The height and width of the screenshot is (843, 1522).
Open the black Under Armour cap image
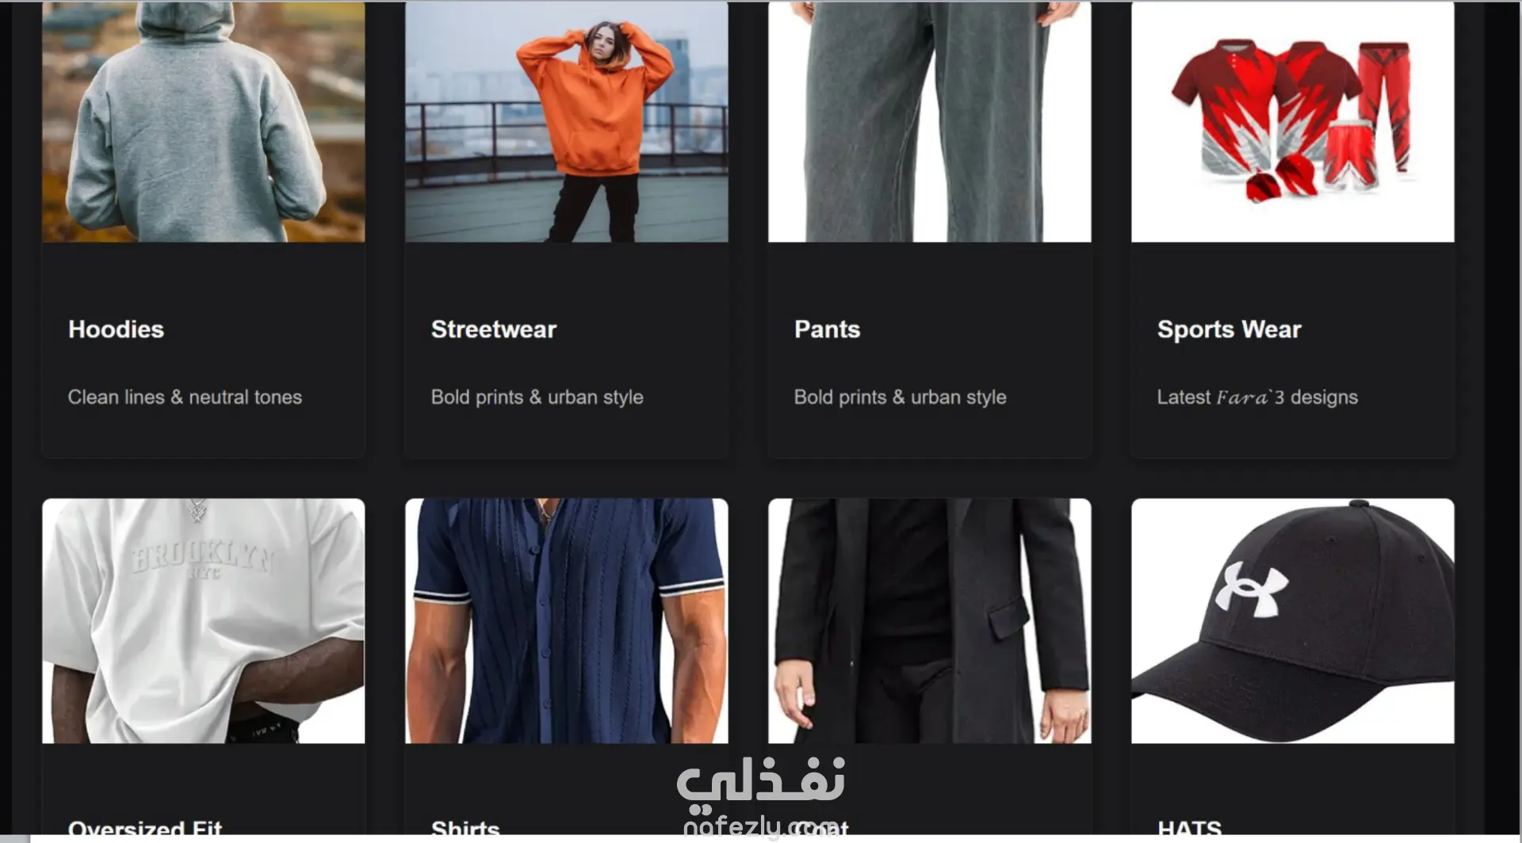pos(1293,621)
